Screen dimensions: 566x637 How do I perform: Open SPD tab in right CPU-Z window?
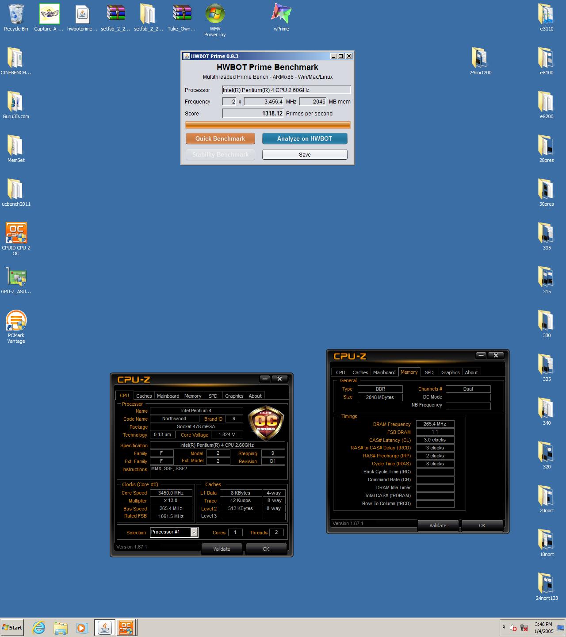(429, 372)
